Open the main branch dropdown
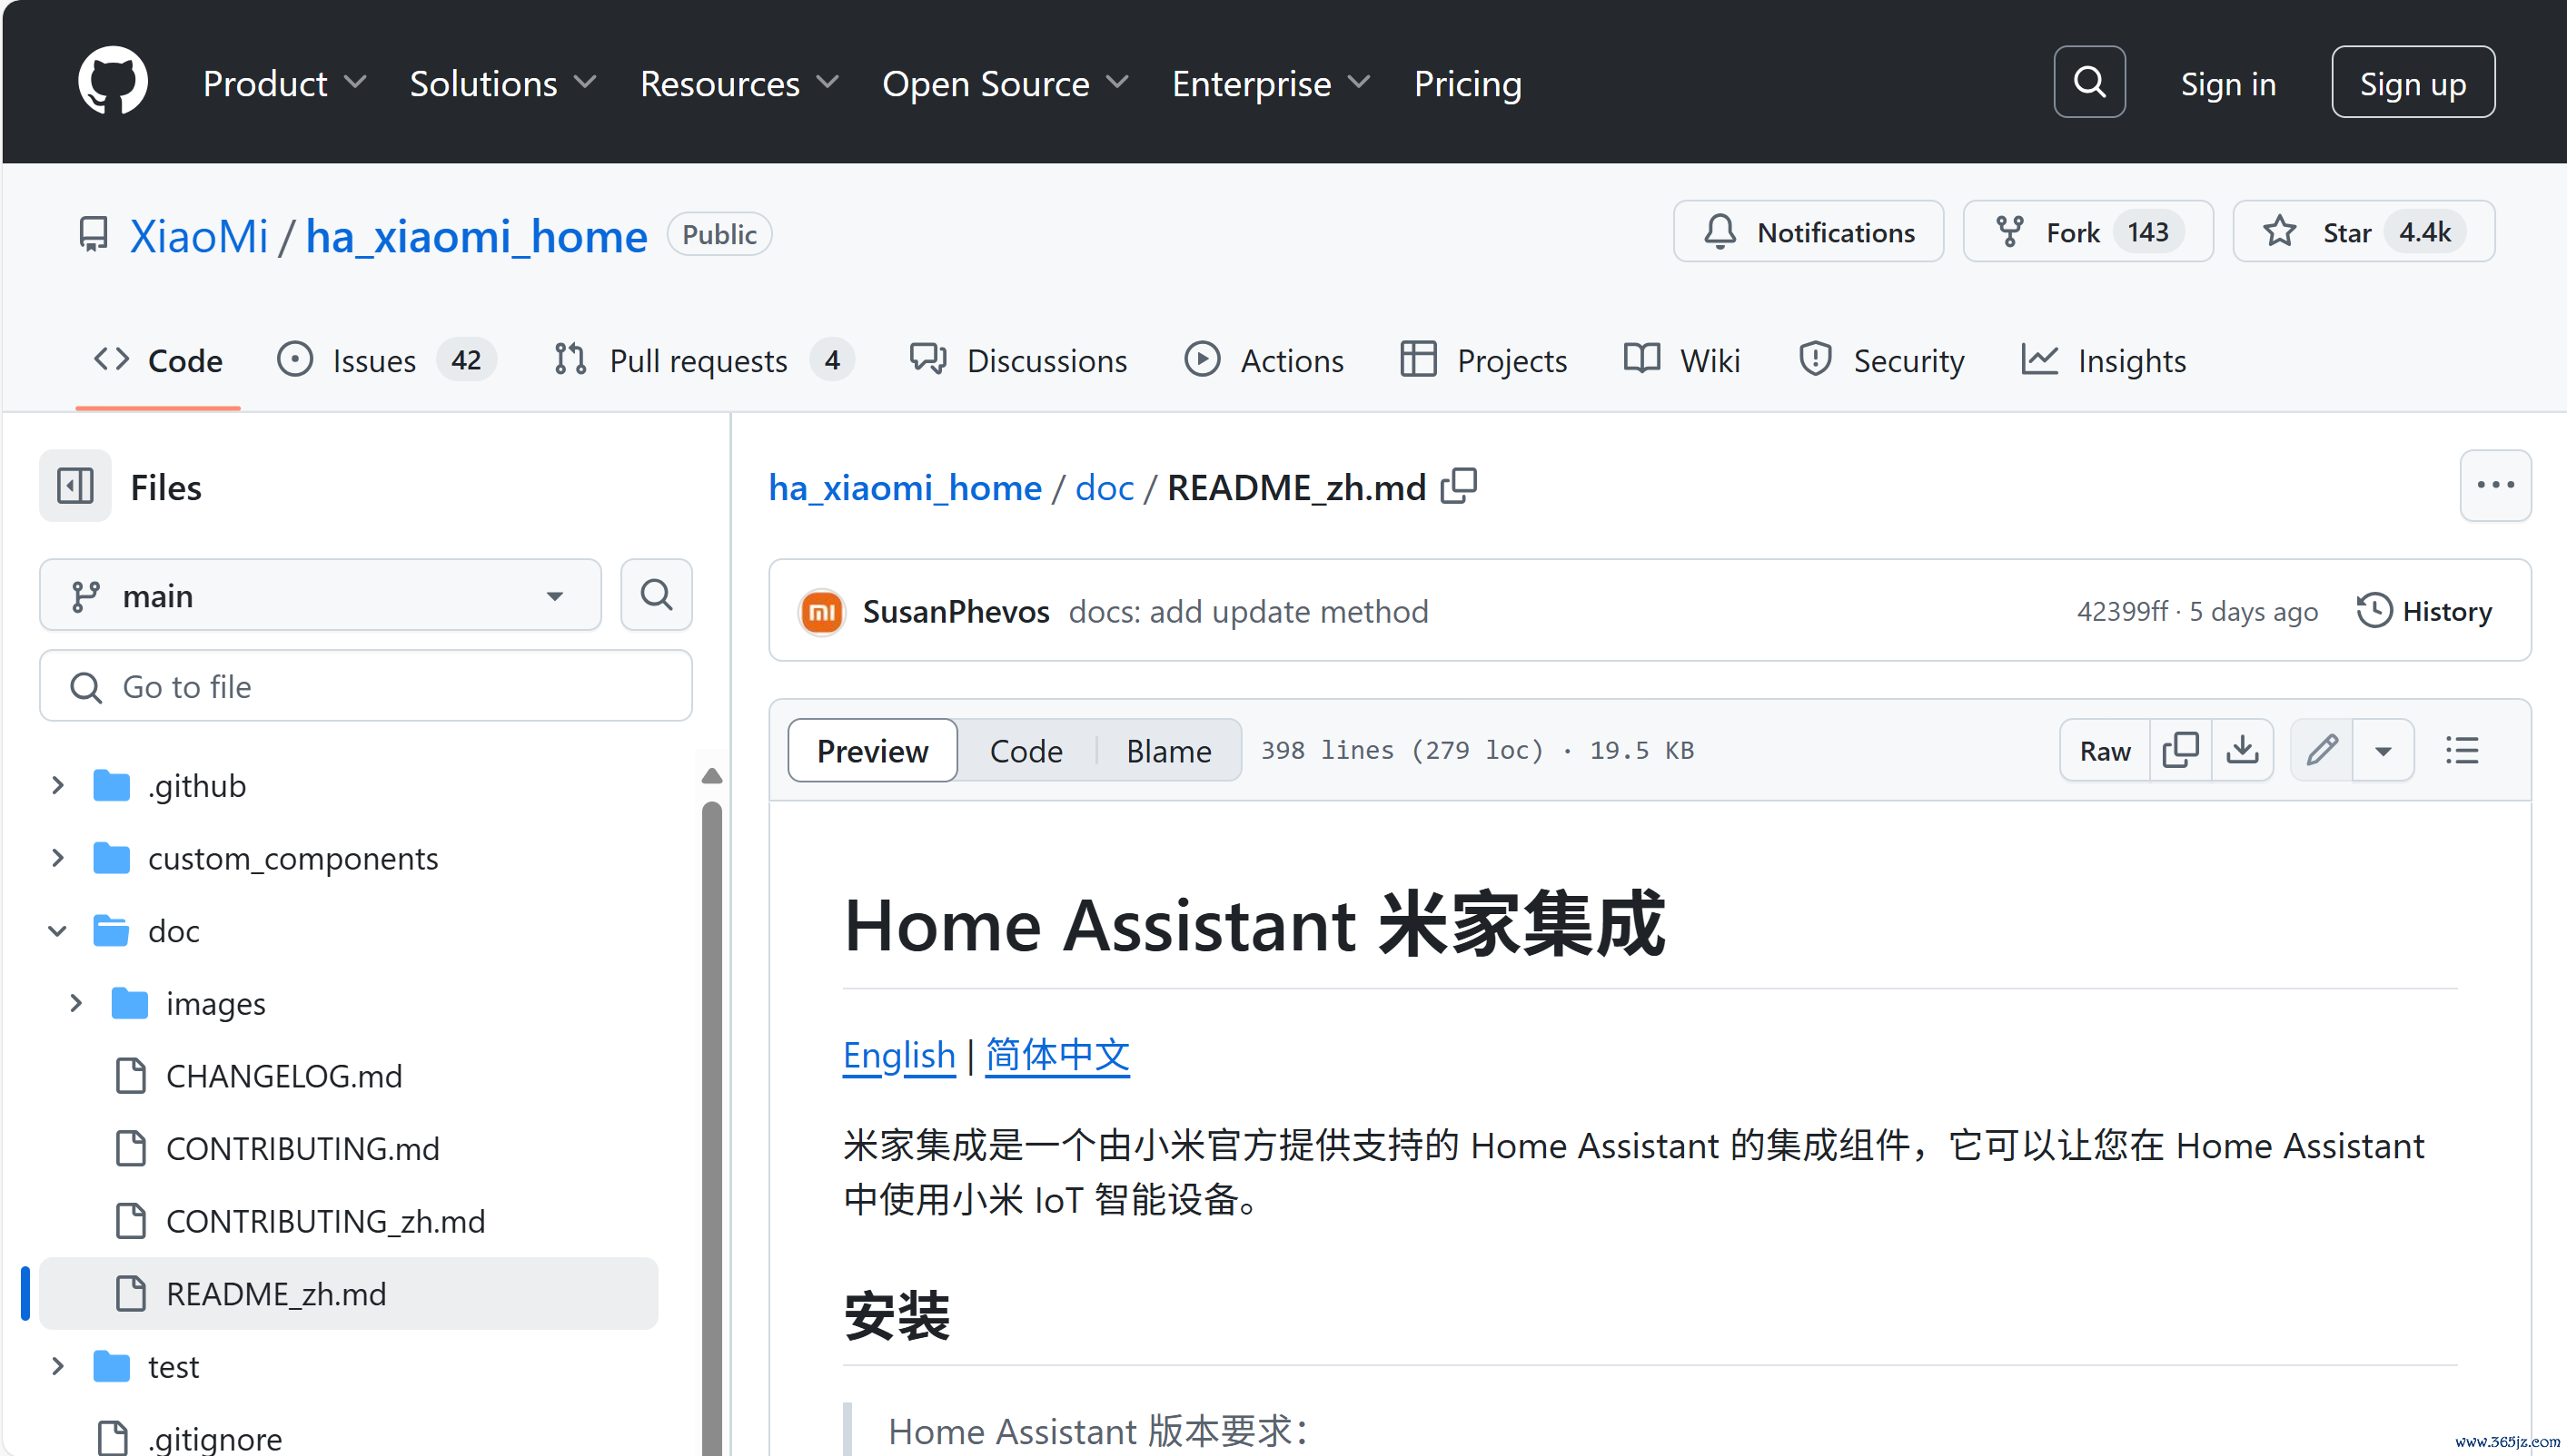This screenshot has width=2567, height=1456. (x=320, y=595)
